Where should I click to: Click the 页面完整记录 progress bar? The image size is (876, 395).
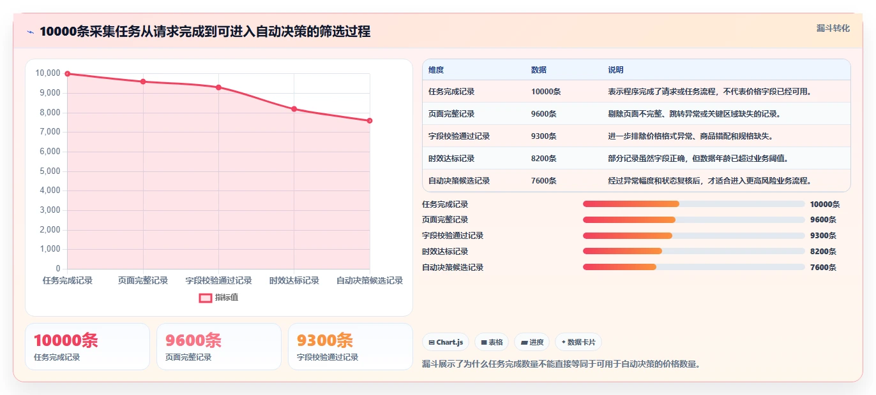[x=694, y=220]
